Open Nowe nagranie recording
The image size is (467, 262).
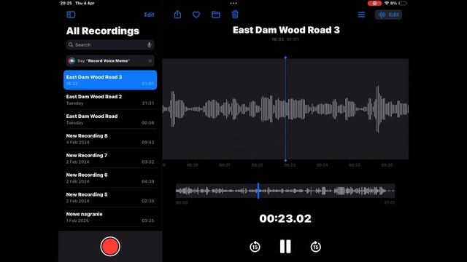[x=110, y=217]
